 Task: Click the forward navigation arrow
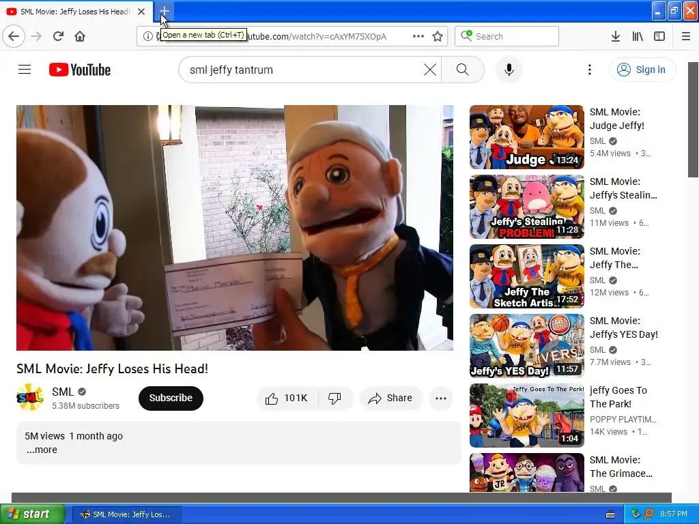coord(36,36)
